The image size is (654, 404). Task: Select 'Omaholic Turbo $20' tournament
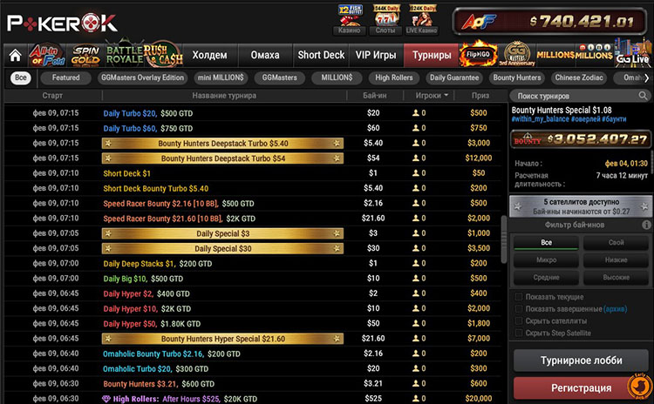click(x=253, y=368)
